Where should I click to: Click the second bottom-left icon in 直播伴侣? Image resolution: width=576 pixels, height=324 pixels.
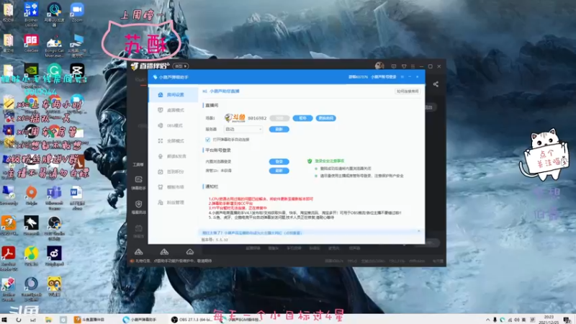pyautogui.click(x=164, y=251)
